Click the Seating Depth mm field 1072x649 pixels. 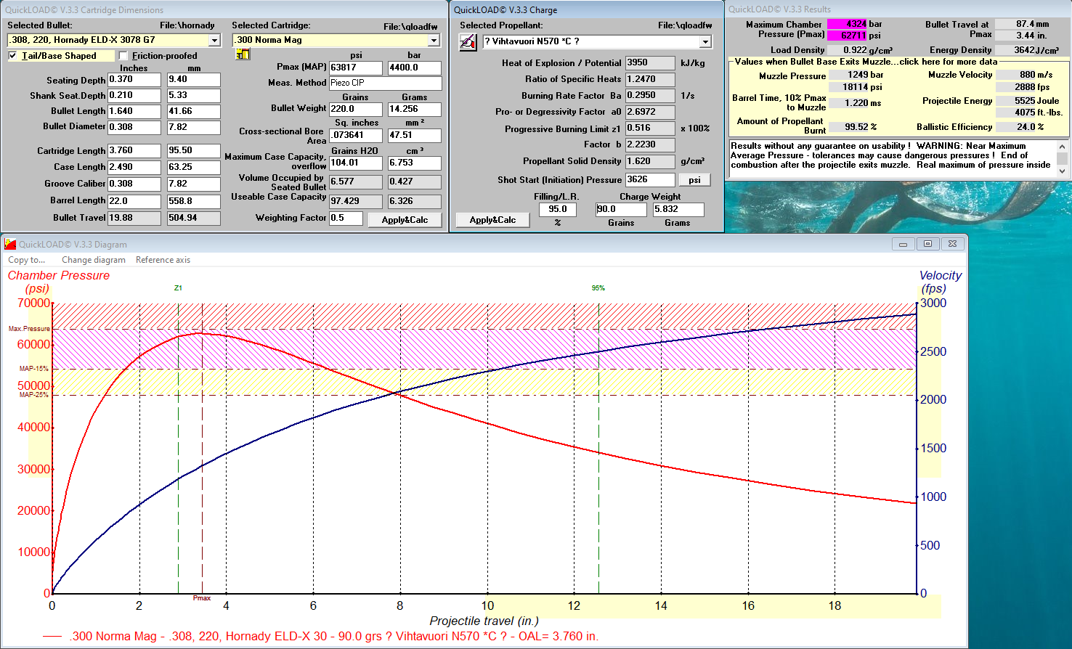193,80
